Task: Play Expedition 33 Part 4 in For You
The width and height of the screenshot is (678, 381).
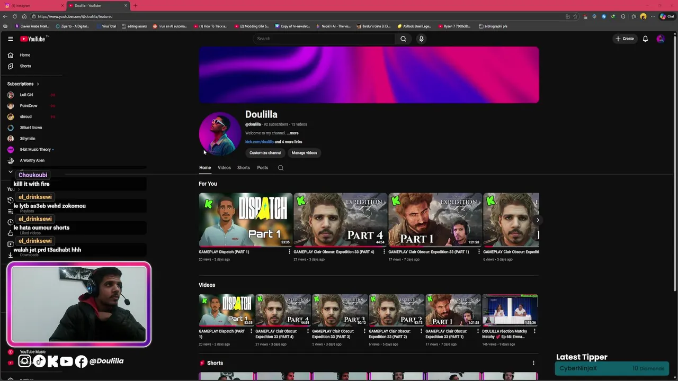Action: point(340,220)
